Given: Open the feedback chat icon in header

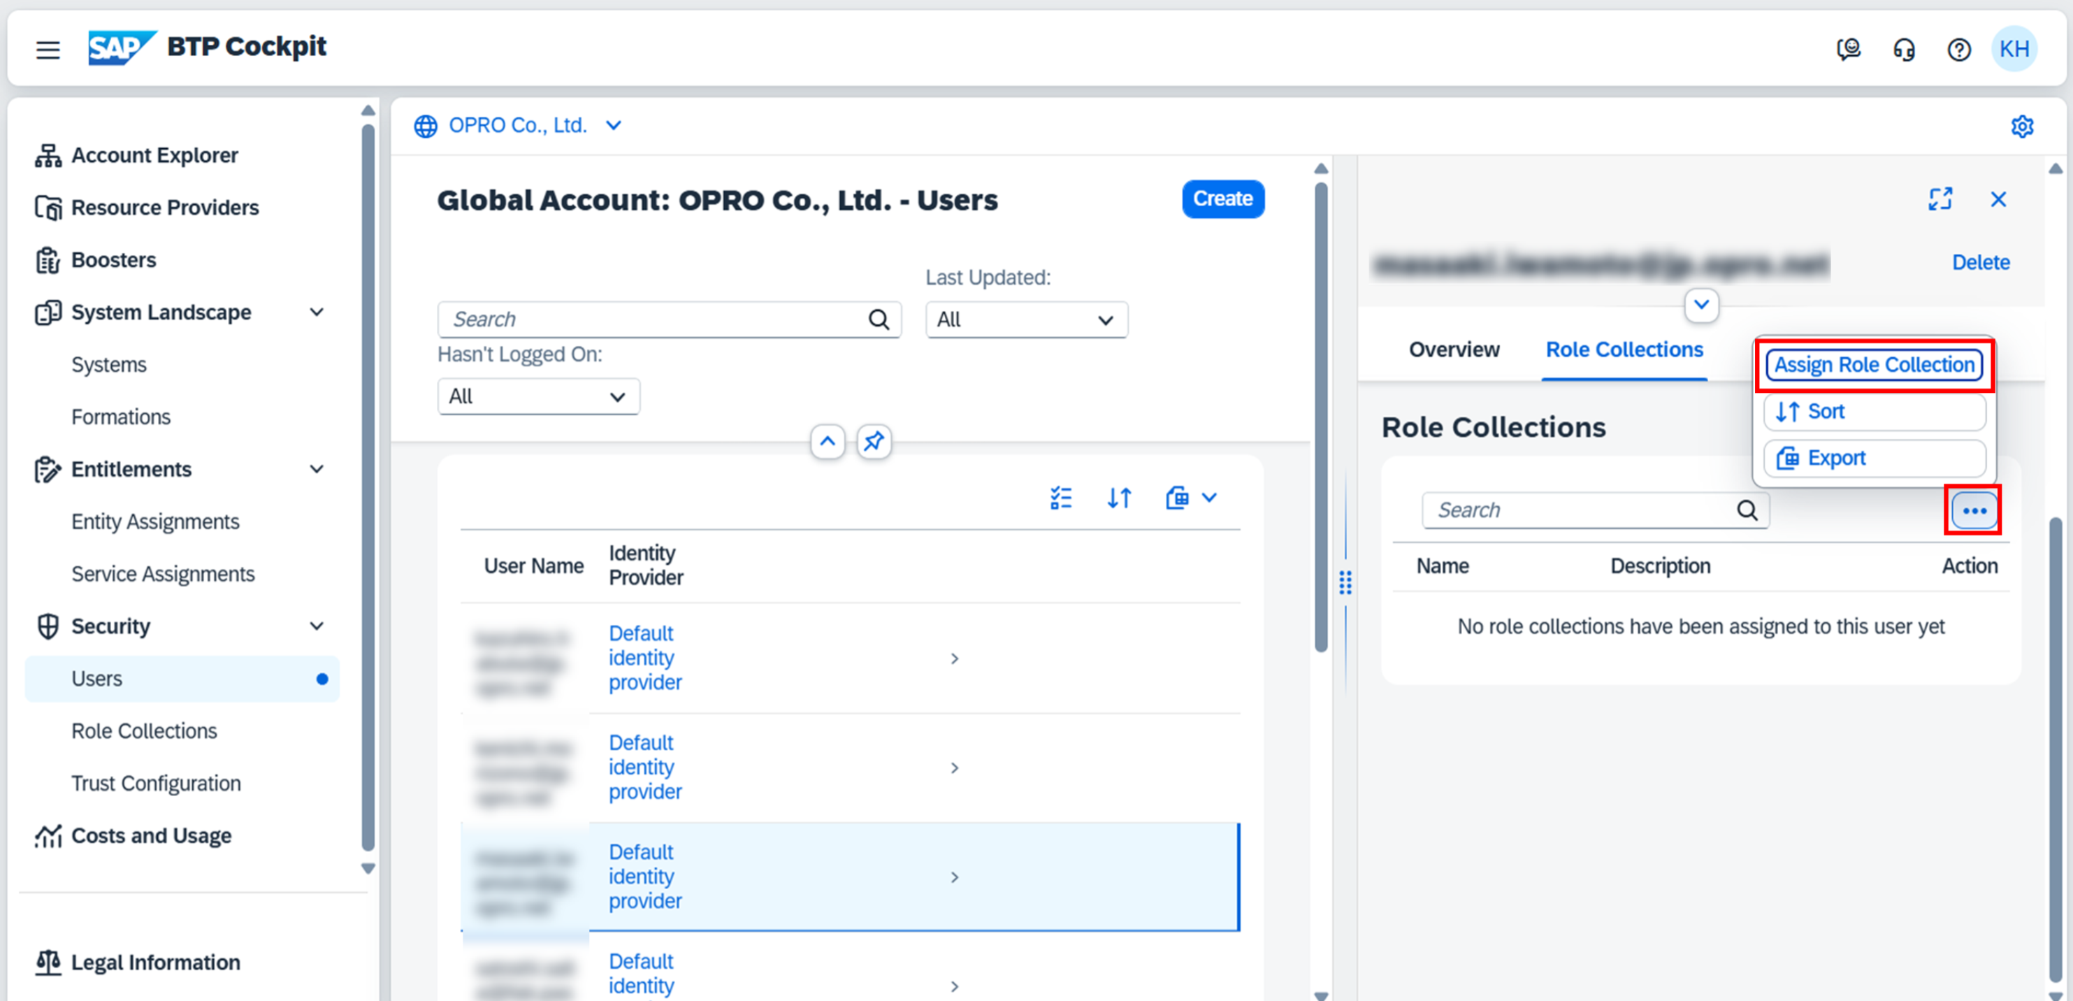Looking at the screenshot, I should pyautogui.click(x=1849, y=50).
